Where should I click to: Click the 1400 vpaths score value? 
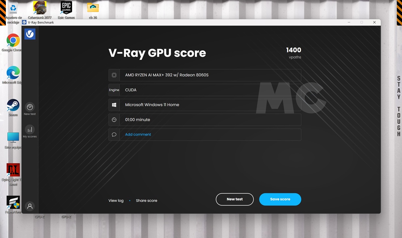pyautogui.click(x=293, y=50)
